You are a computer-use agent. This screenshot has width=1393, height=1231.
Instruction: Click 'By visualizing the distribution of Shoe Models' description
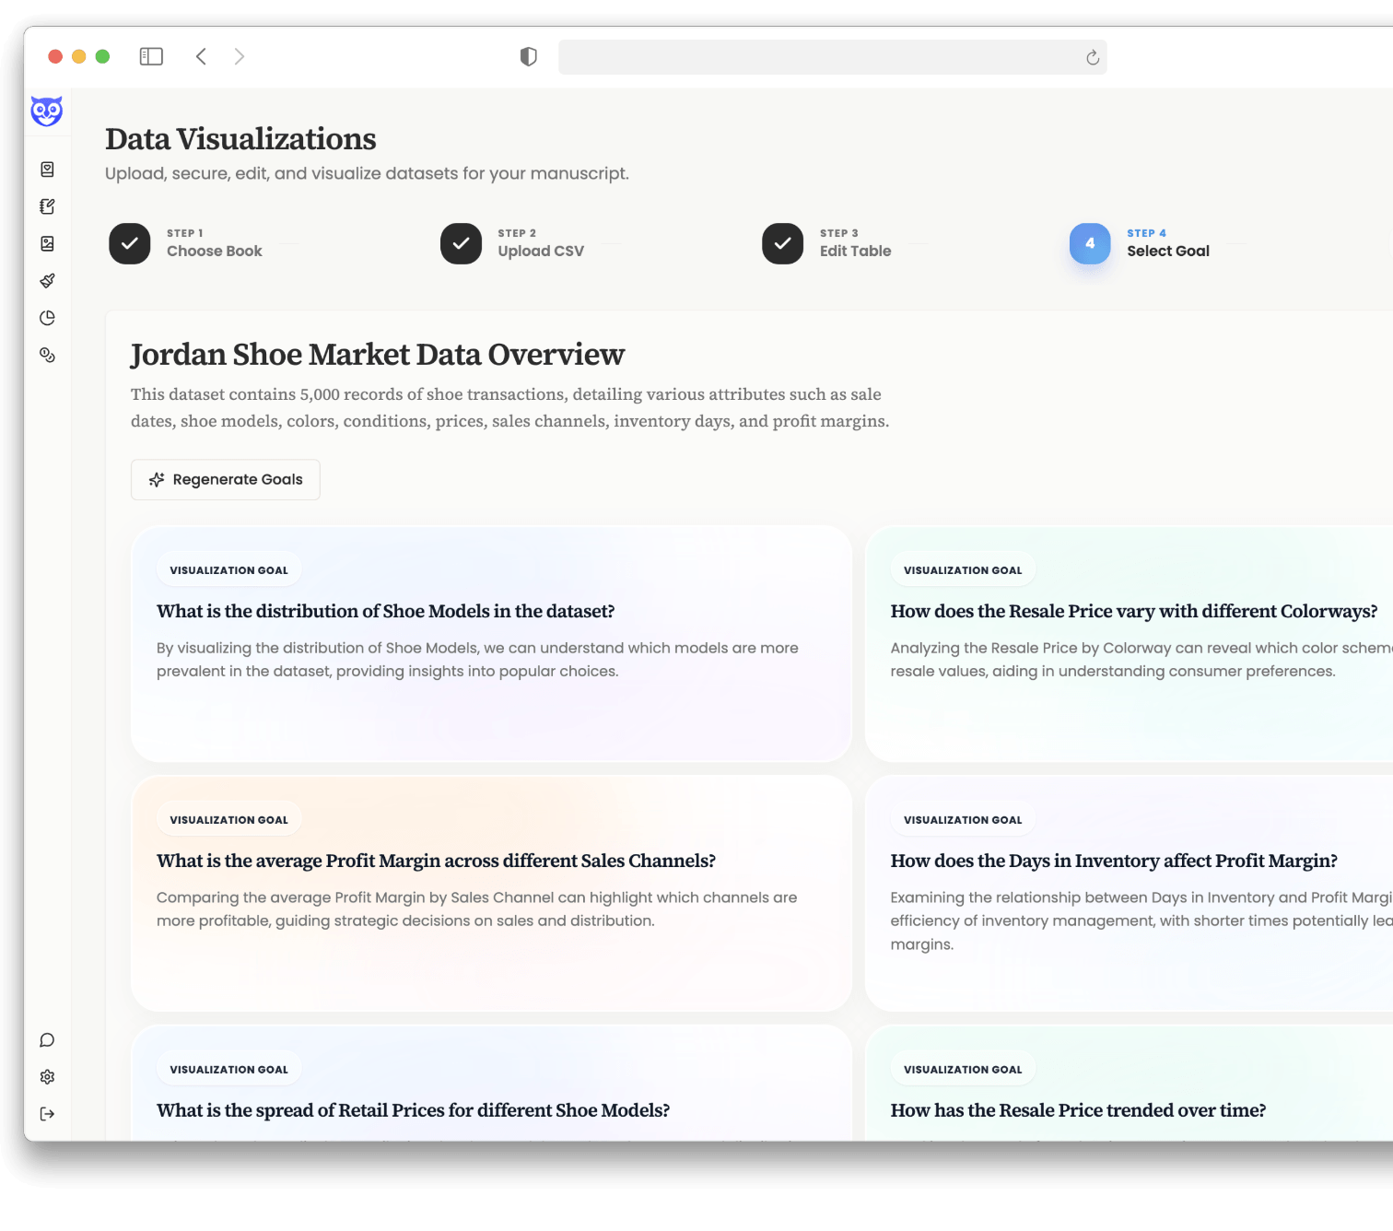pyautogui.click(x=477, y=660)
